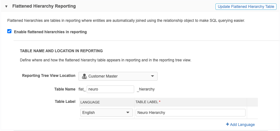
Task: Click the red required asterisk on TABLE LABEL
Action: (x=159, y=102)
